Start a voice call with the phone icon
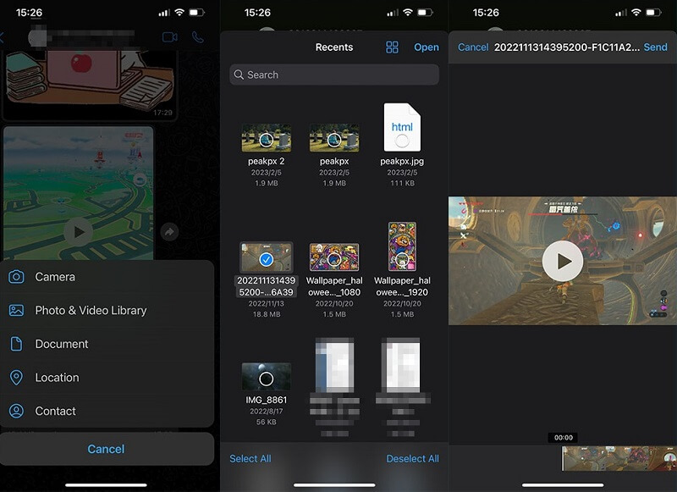 point(198,37)
